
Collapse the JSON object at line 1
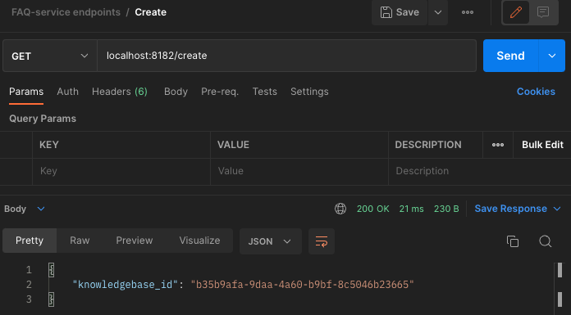(x=52, y=270)
